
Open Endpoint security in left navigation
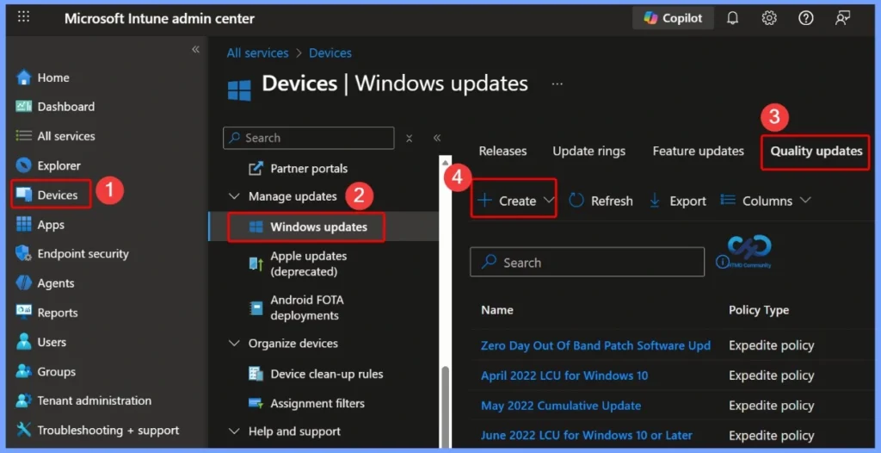(72, 254)
